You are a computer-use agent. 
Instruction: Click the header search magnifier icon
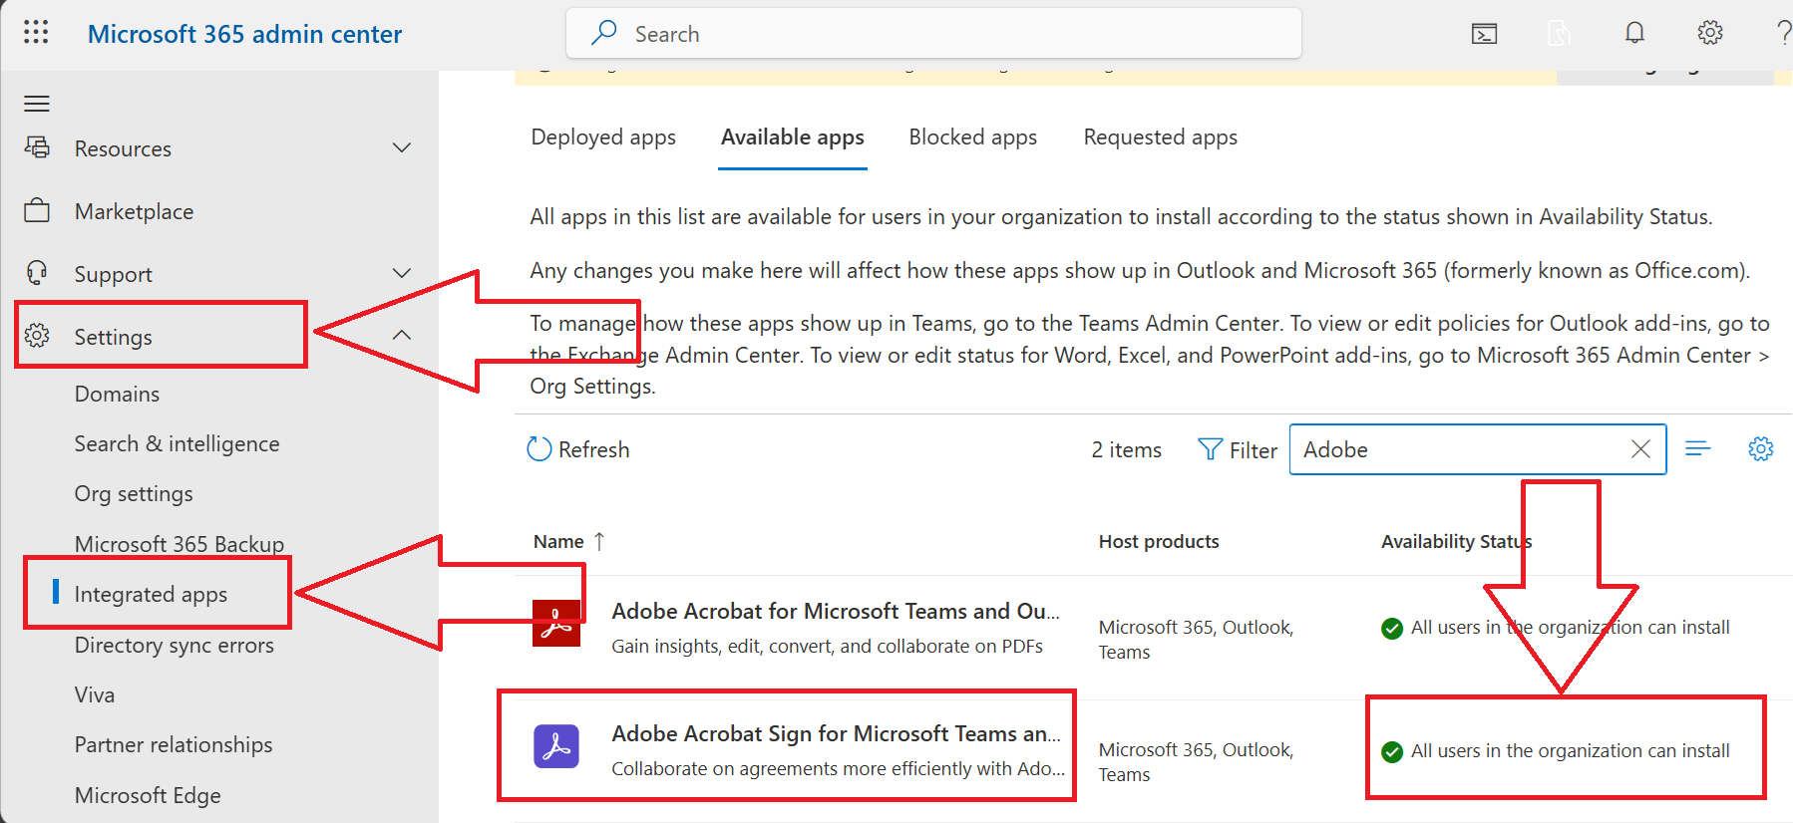coord(603,33)
